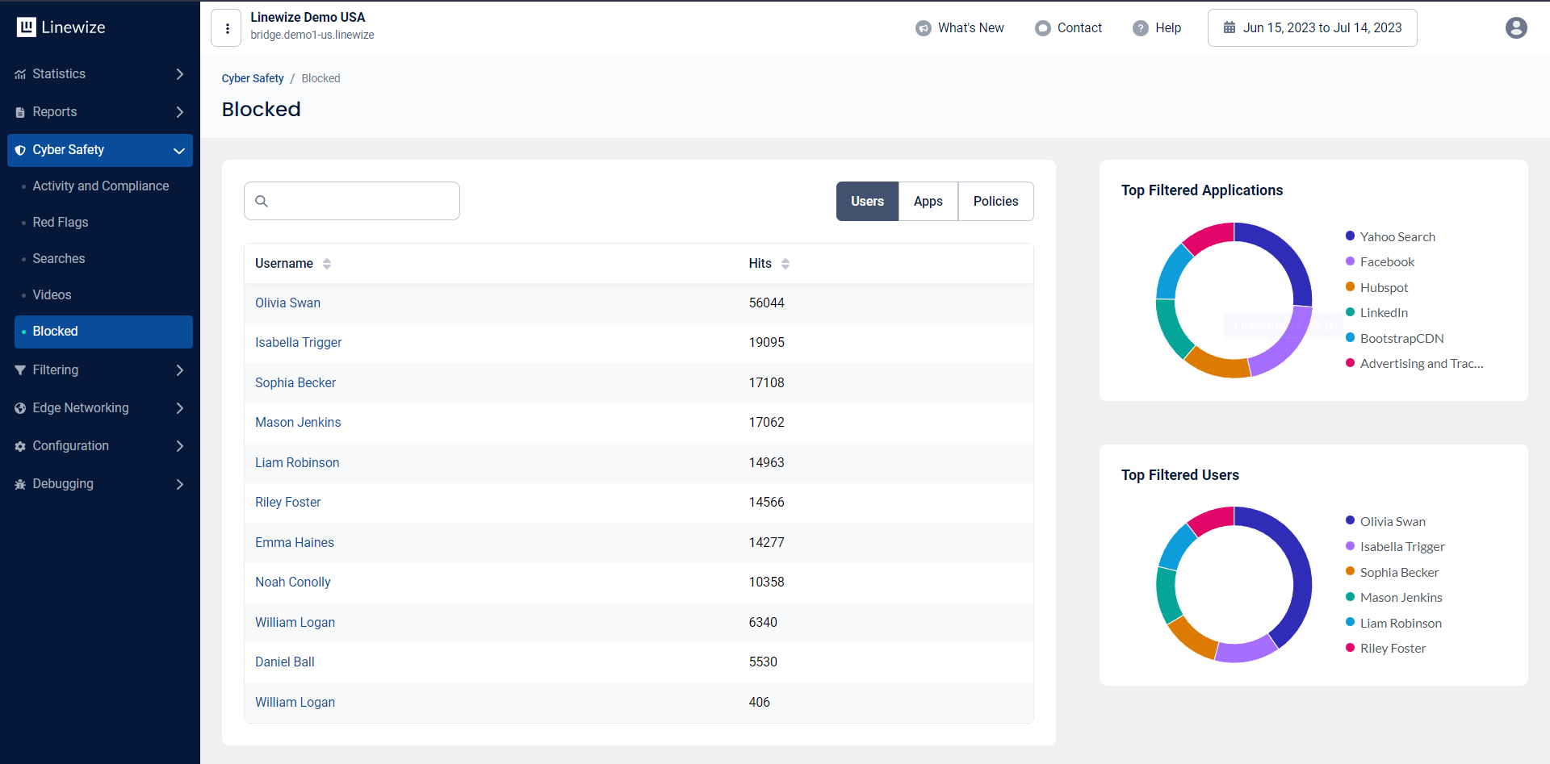1550x764 pixels.
Task: Open Olivia Swan user link
Action: click(287, 303)
